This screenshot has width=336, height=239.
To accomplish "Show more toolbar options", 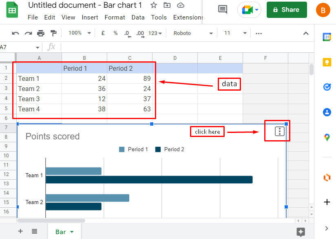I will tap(259, 33).
